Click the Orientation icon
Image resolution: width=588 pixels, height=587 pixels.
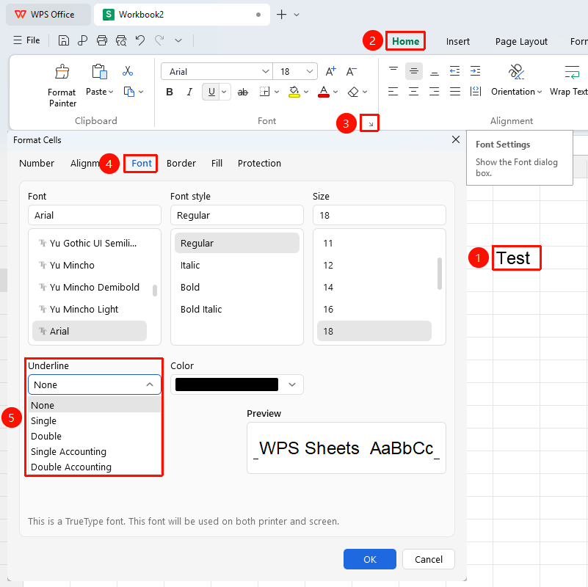(516, 71)
